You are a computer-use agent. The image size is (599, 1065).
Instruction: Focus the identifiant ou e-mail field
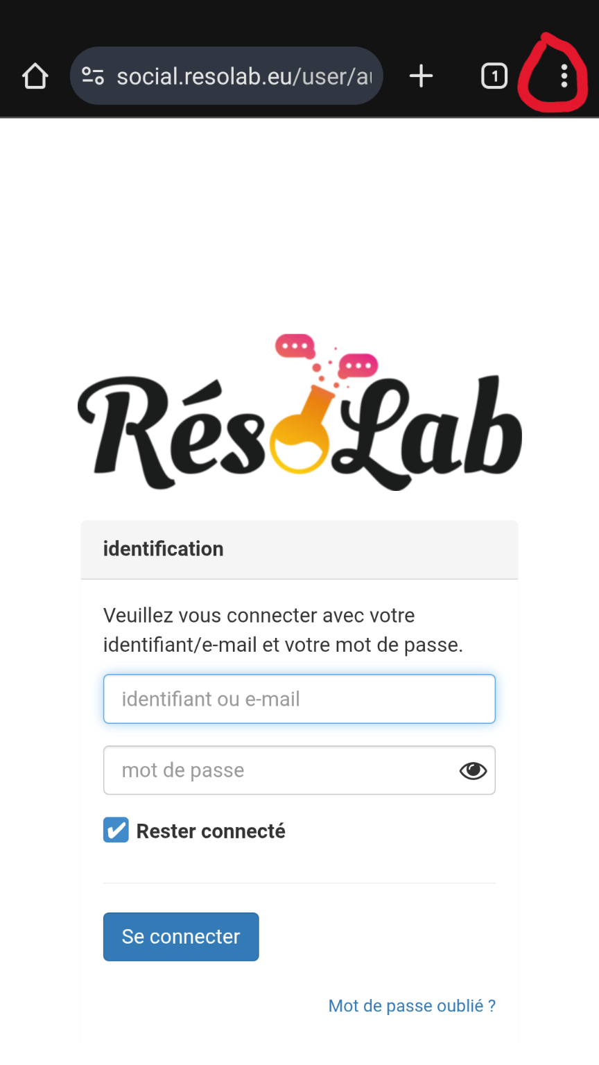(299, 699)
